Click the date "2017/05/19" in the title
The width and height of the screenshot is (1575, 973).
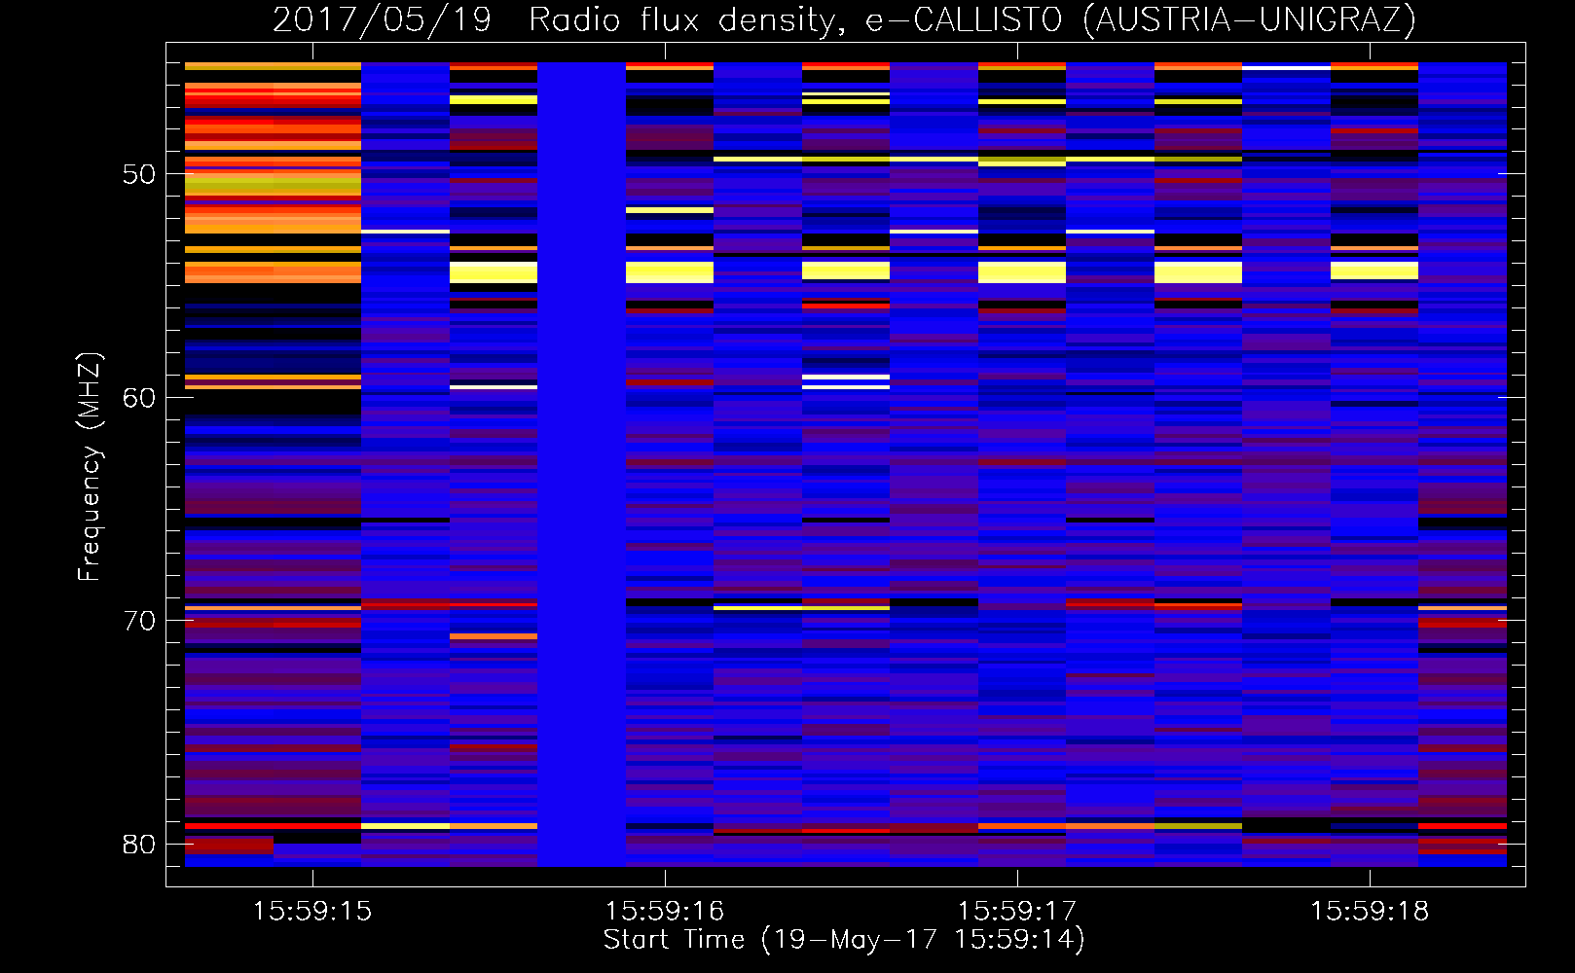pos(382,20)
